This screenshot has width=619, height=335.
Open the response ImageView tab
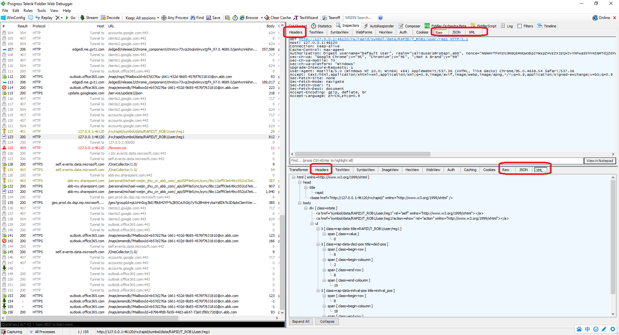(390, 170)
